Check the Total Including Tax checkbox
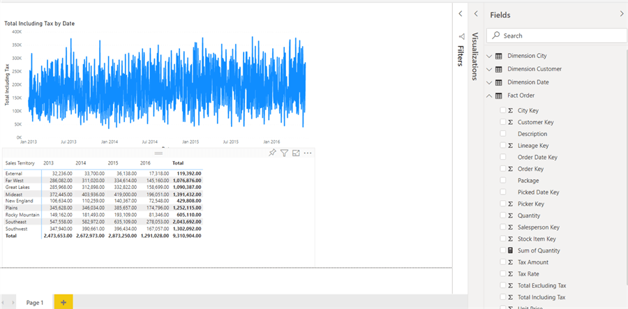 point(502,297)
